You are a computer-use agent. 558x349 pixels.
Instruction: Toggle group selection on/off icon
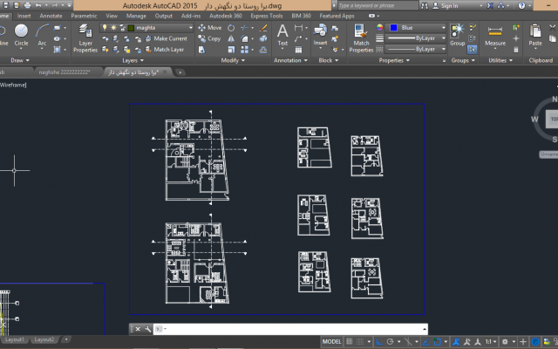(x=473, y=50)
